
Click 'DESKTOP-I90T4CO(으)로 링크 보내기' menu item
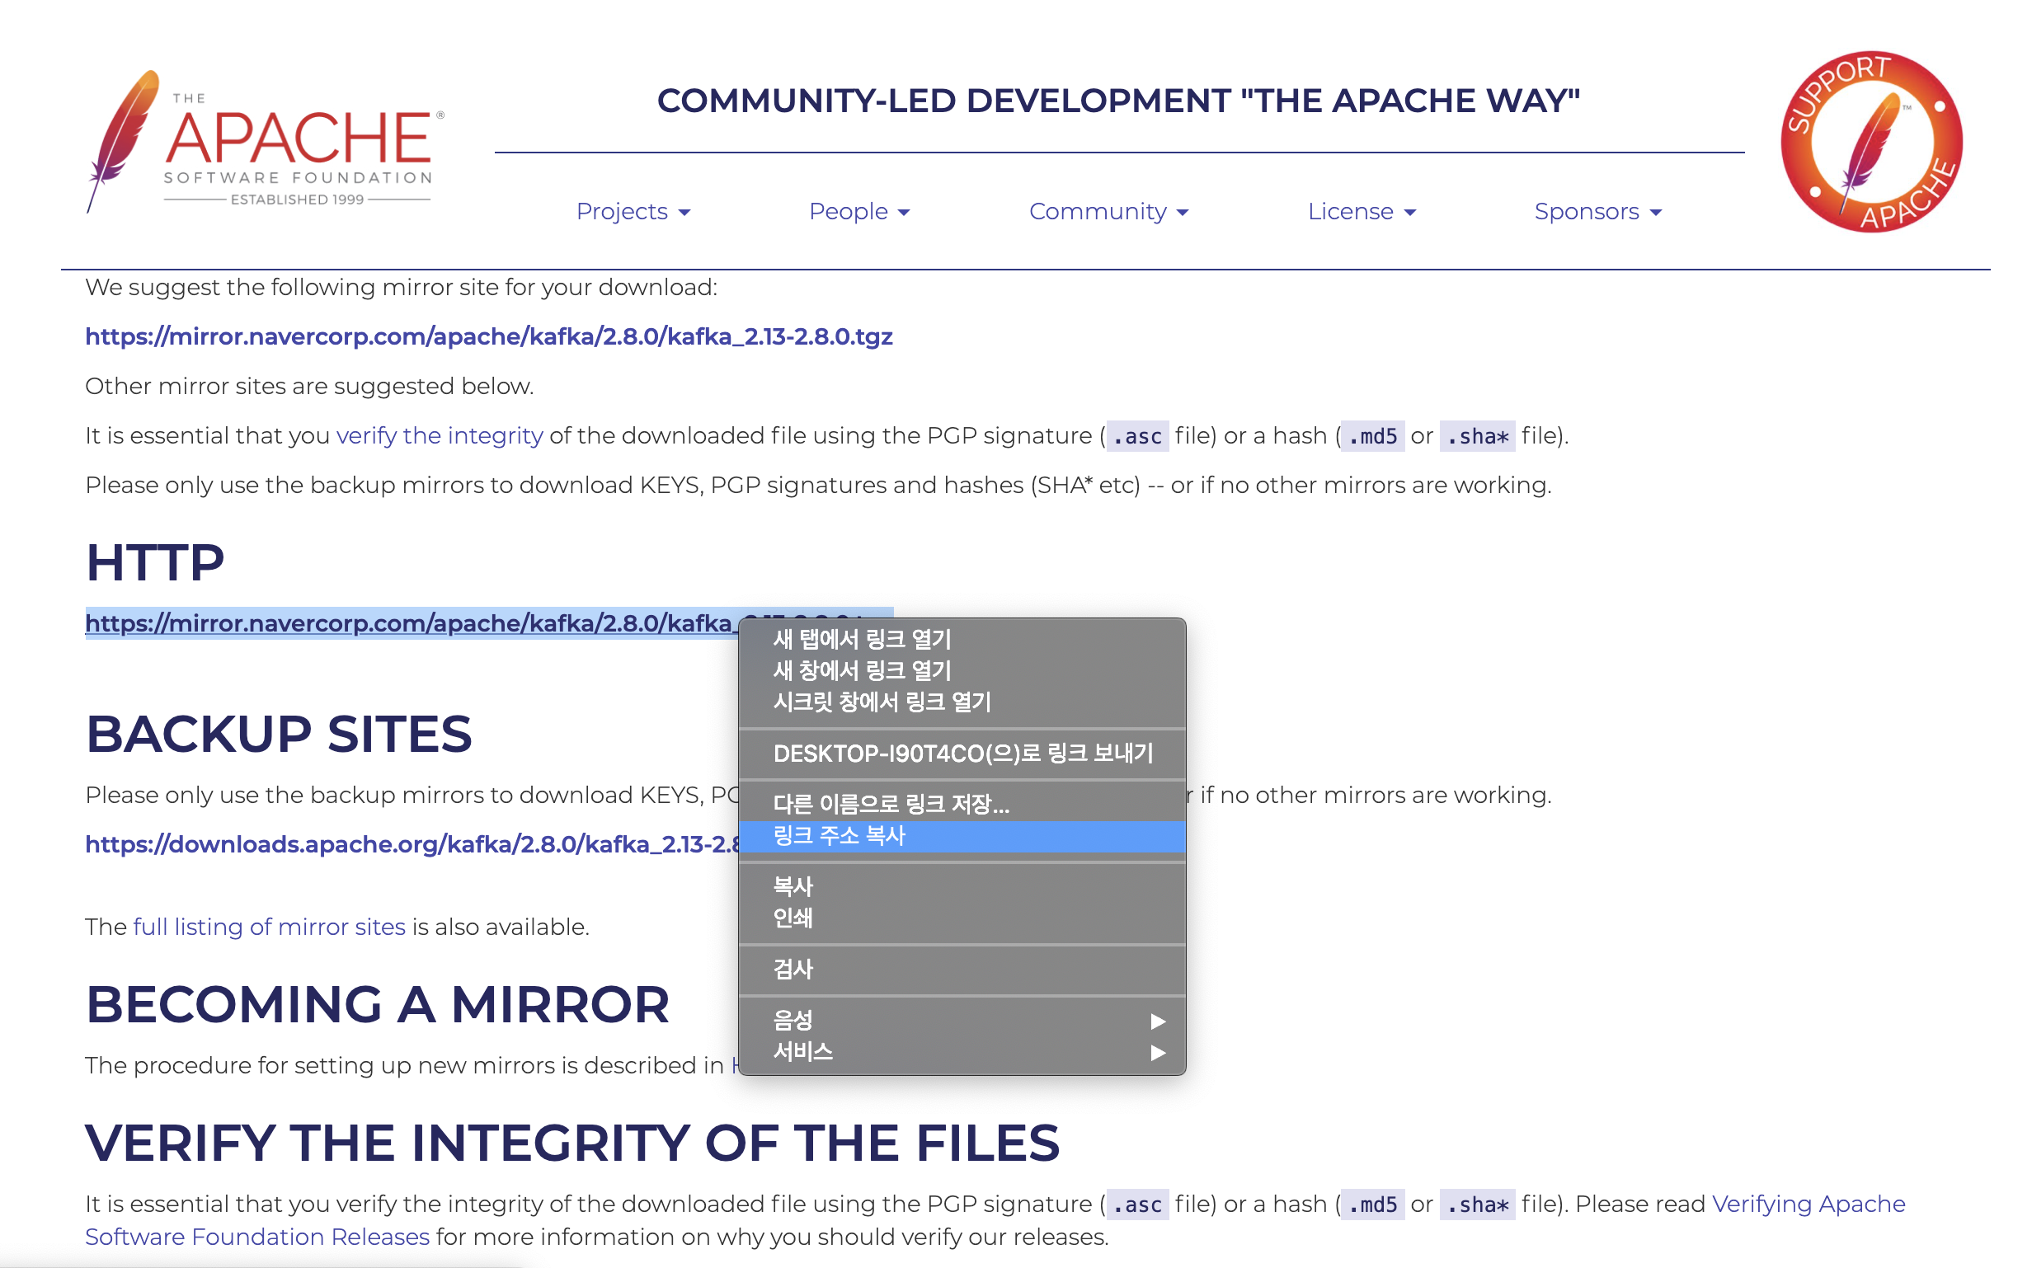[962, 754]
